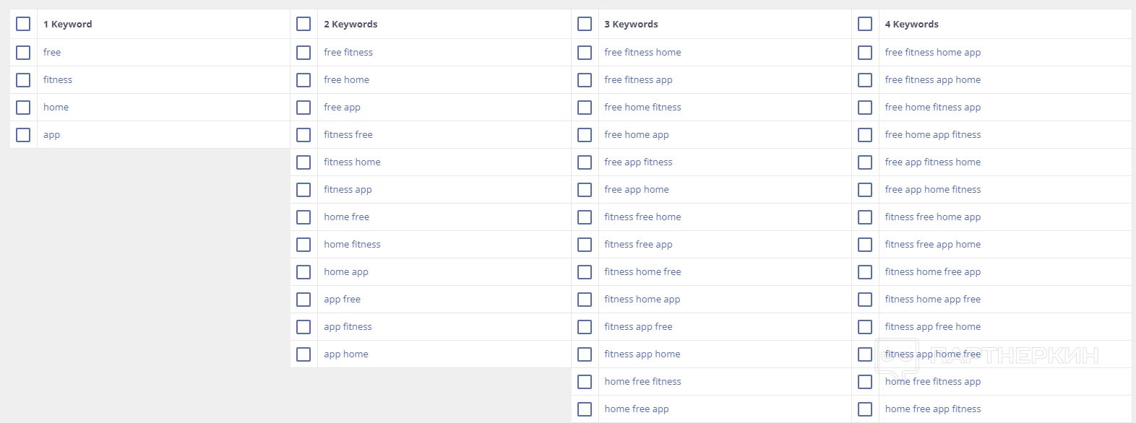Viewport: 1136px width, 423px height.
Task: Select the checkbox beside 'fitness' keyword
Action: pos(23,80)
